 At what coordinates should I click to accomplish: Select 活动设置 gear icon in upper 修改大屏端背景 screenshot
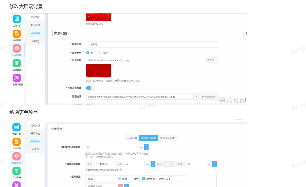[x=16, y=48]
